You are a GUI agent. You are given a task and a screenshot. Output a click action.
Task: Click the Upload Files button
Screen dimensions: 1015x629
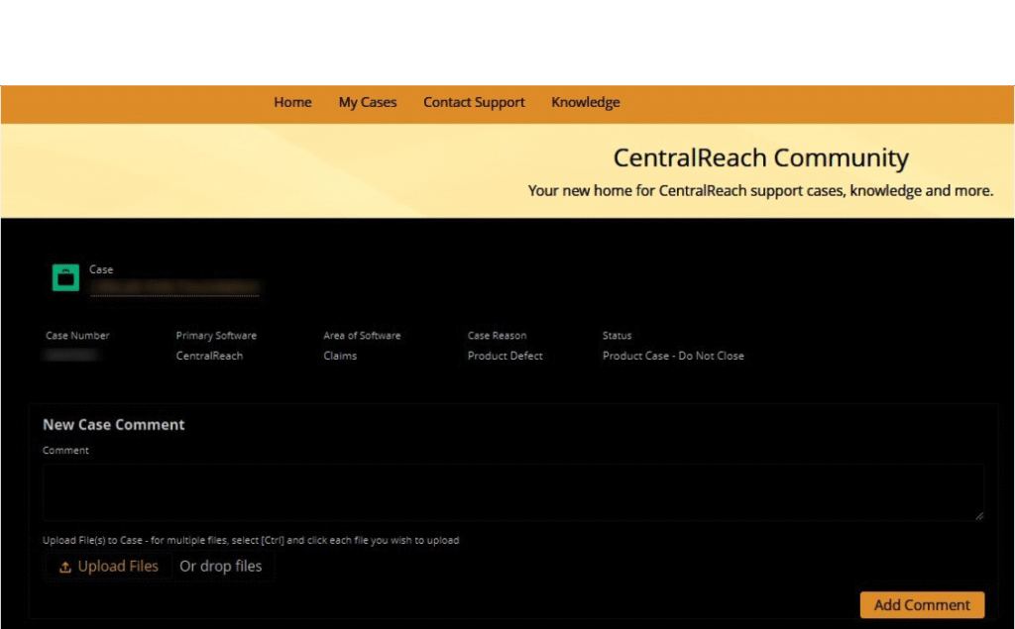[108, 566]
